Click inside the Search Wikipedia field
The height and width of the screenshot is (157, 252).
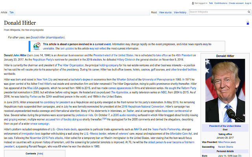click(x=217, y=12)
